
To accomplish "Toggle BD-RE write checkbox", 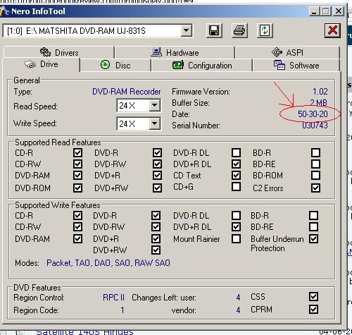I will [314, 227].
